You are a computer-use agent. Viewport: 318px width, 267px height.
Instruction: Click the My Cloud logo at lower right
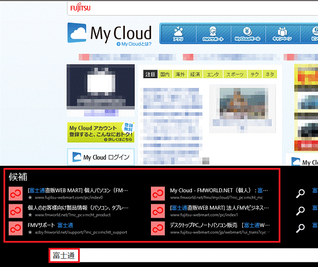304,162
